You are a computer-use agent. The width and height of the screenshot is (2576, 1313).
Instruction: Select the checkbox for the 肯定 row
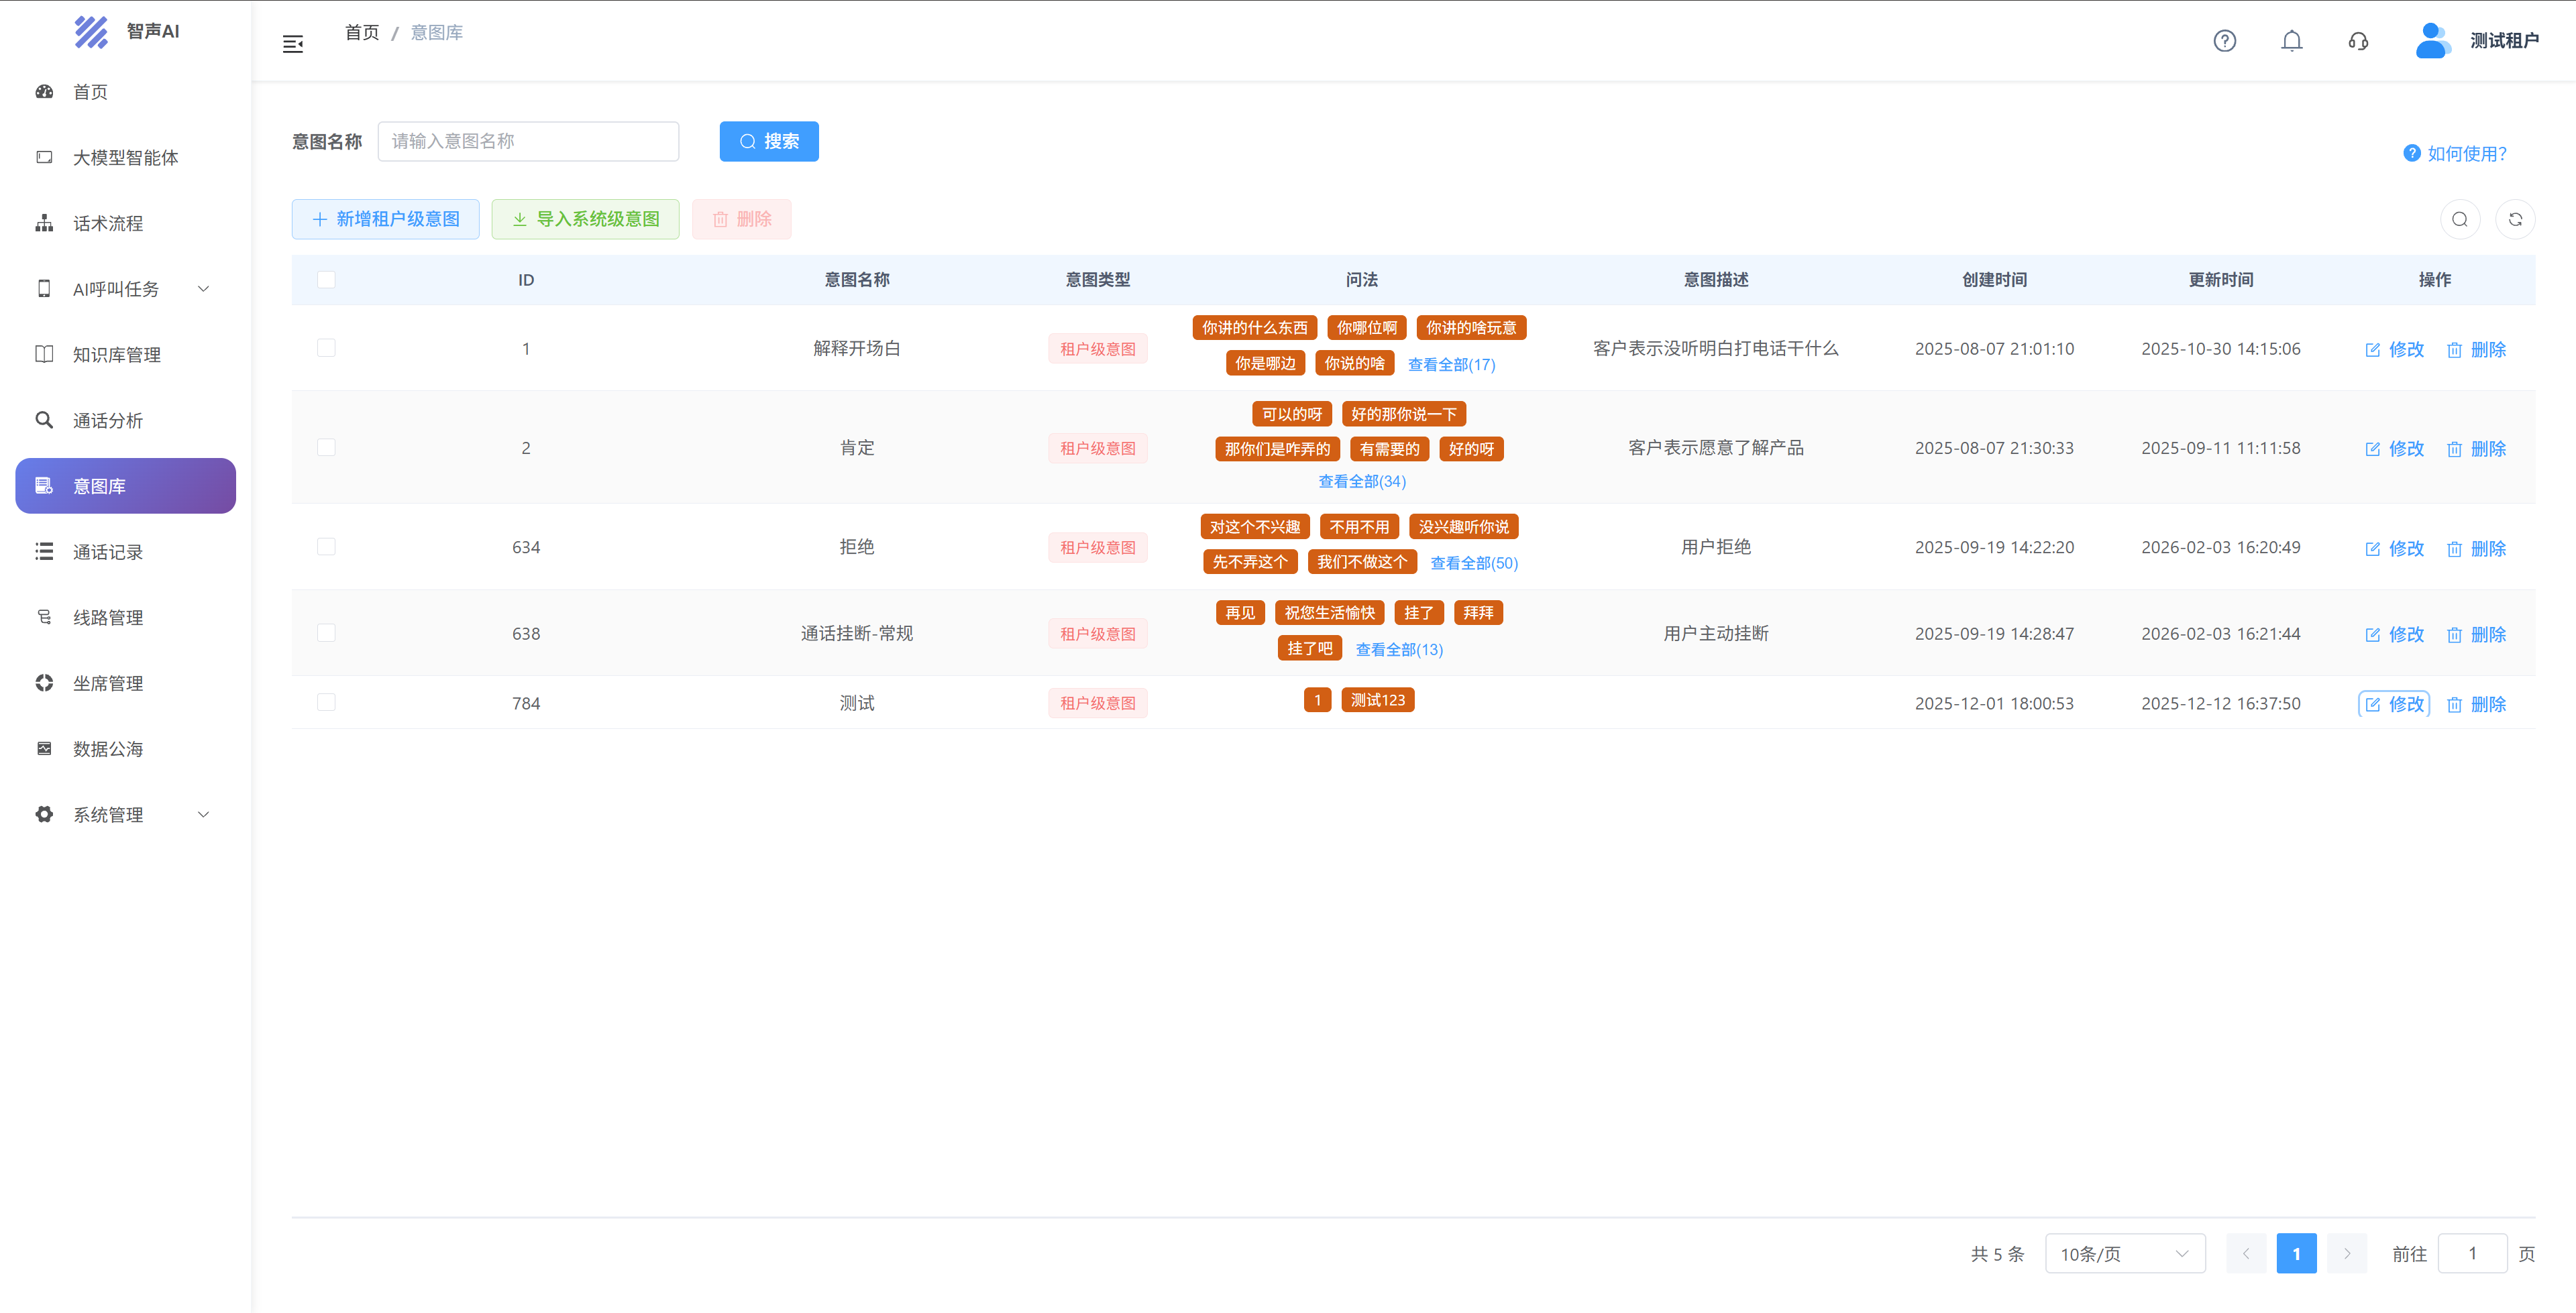(x=326, y=448)
